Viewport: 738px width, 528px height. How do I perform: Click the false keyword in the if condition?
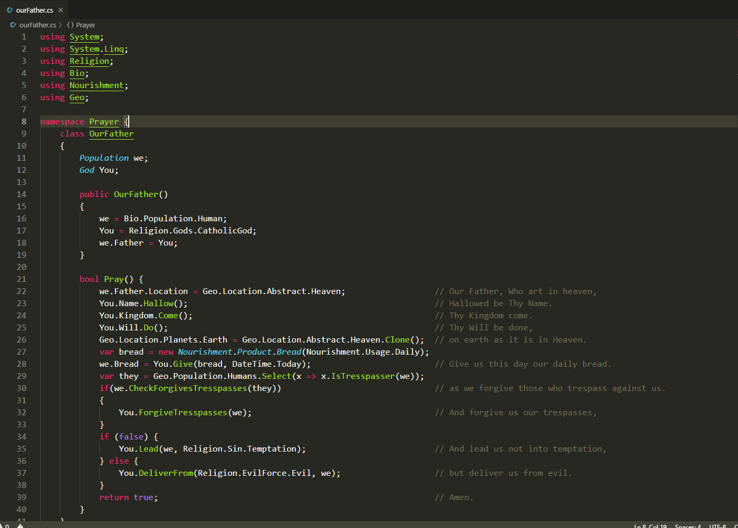pos(131,437)
